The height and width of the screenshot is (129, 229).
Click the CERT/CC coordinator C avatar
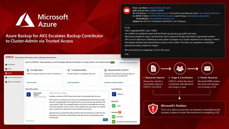(x=114, y=94)
